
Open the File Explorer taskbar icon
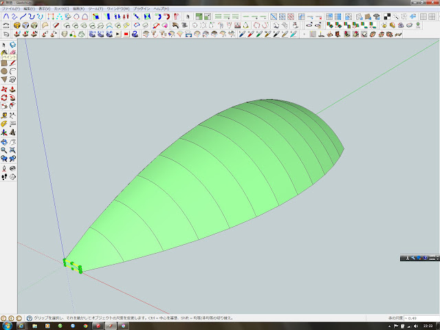tap(35, 326)
